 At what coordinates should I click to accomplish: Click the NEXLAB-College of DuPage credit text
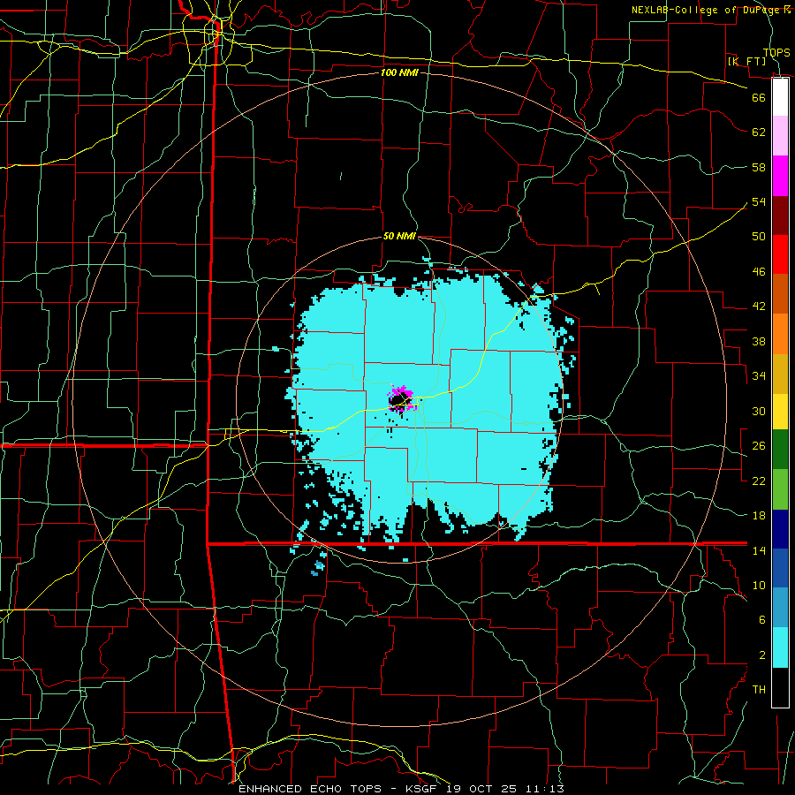click(706, 10)
